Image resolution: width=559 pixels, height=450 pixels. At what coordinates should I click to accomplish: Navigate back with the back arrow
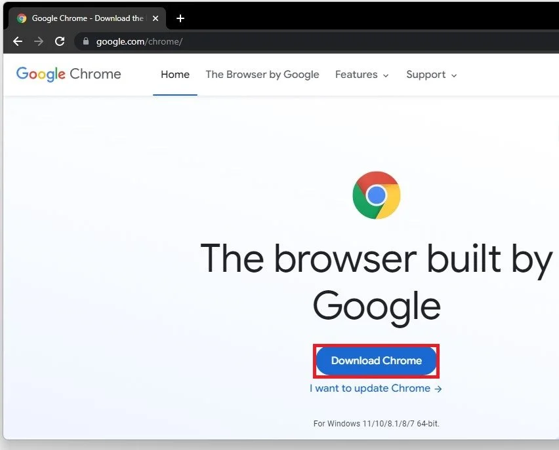(17, 41)
